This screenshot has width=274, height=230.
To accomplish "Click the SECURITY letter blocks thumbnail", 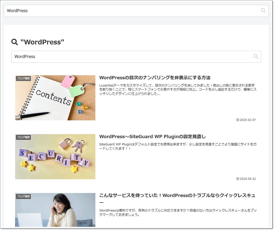I will point(55,157).
